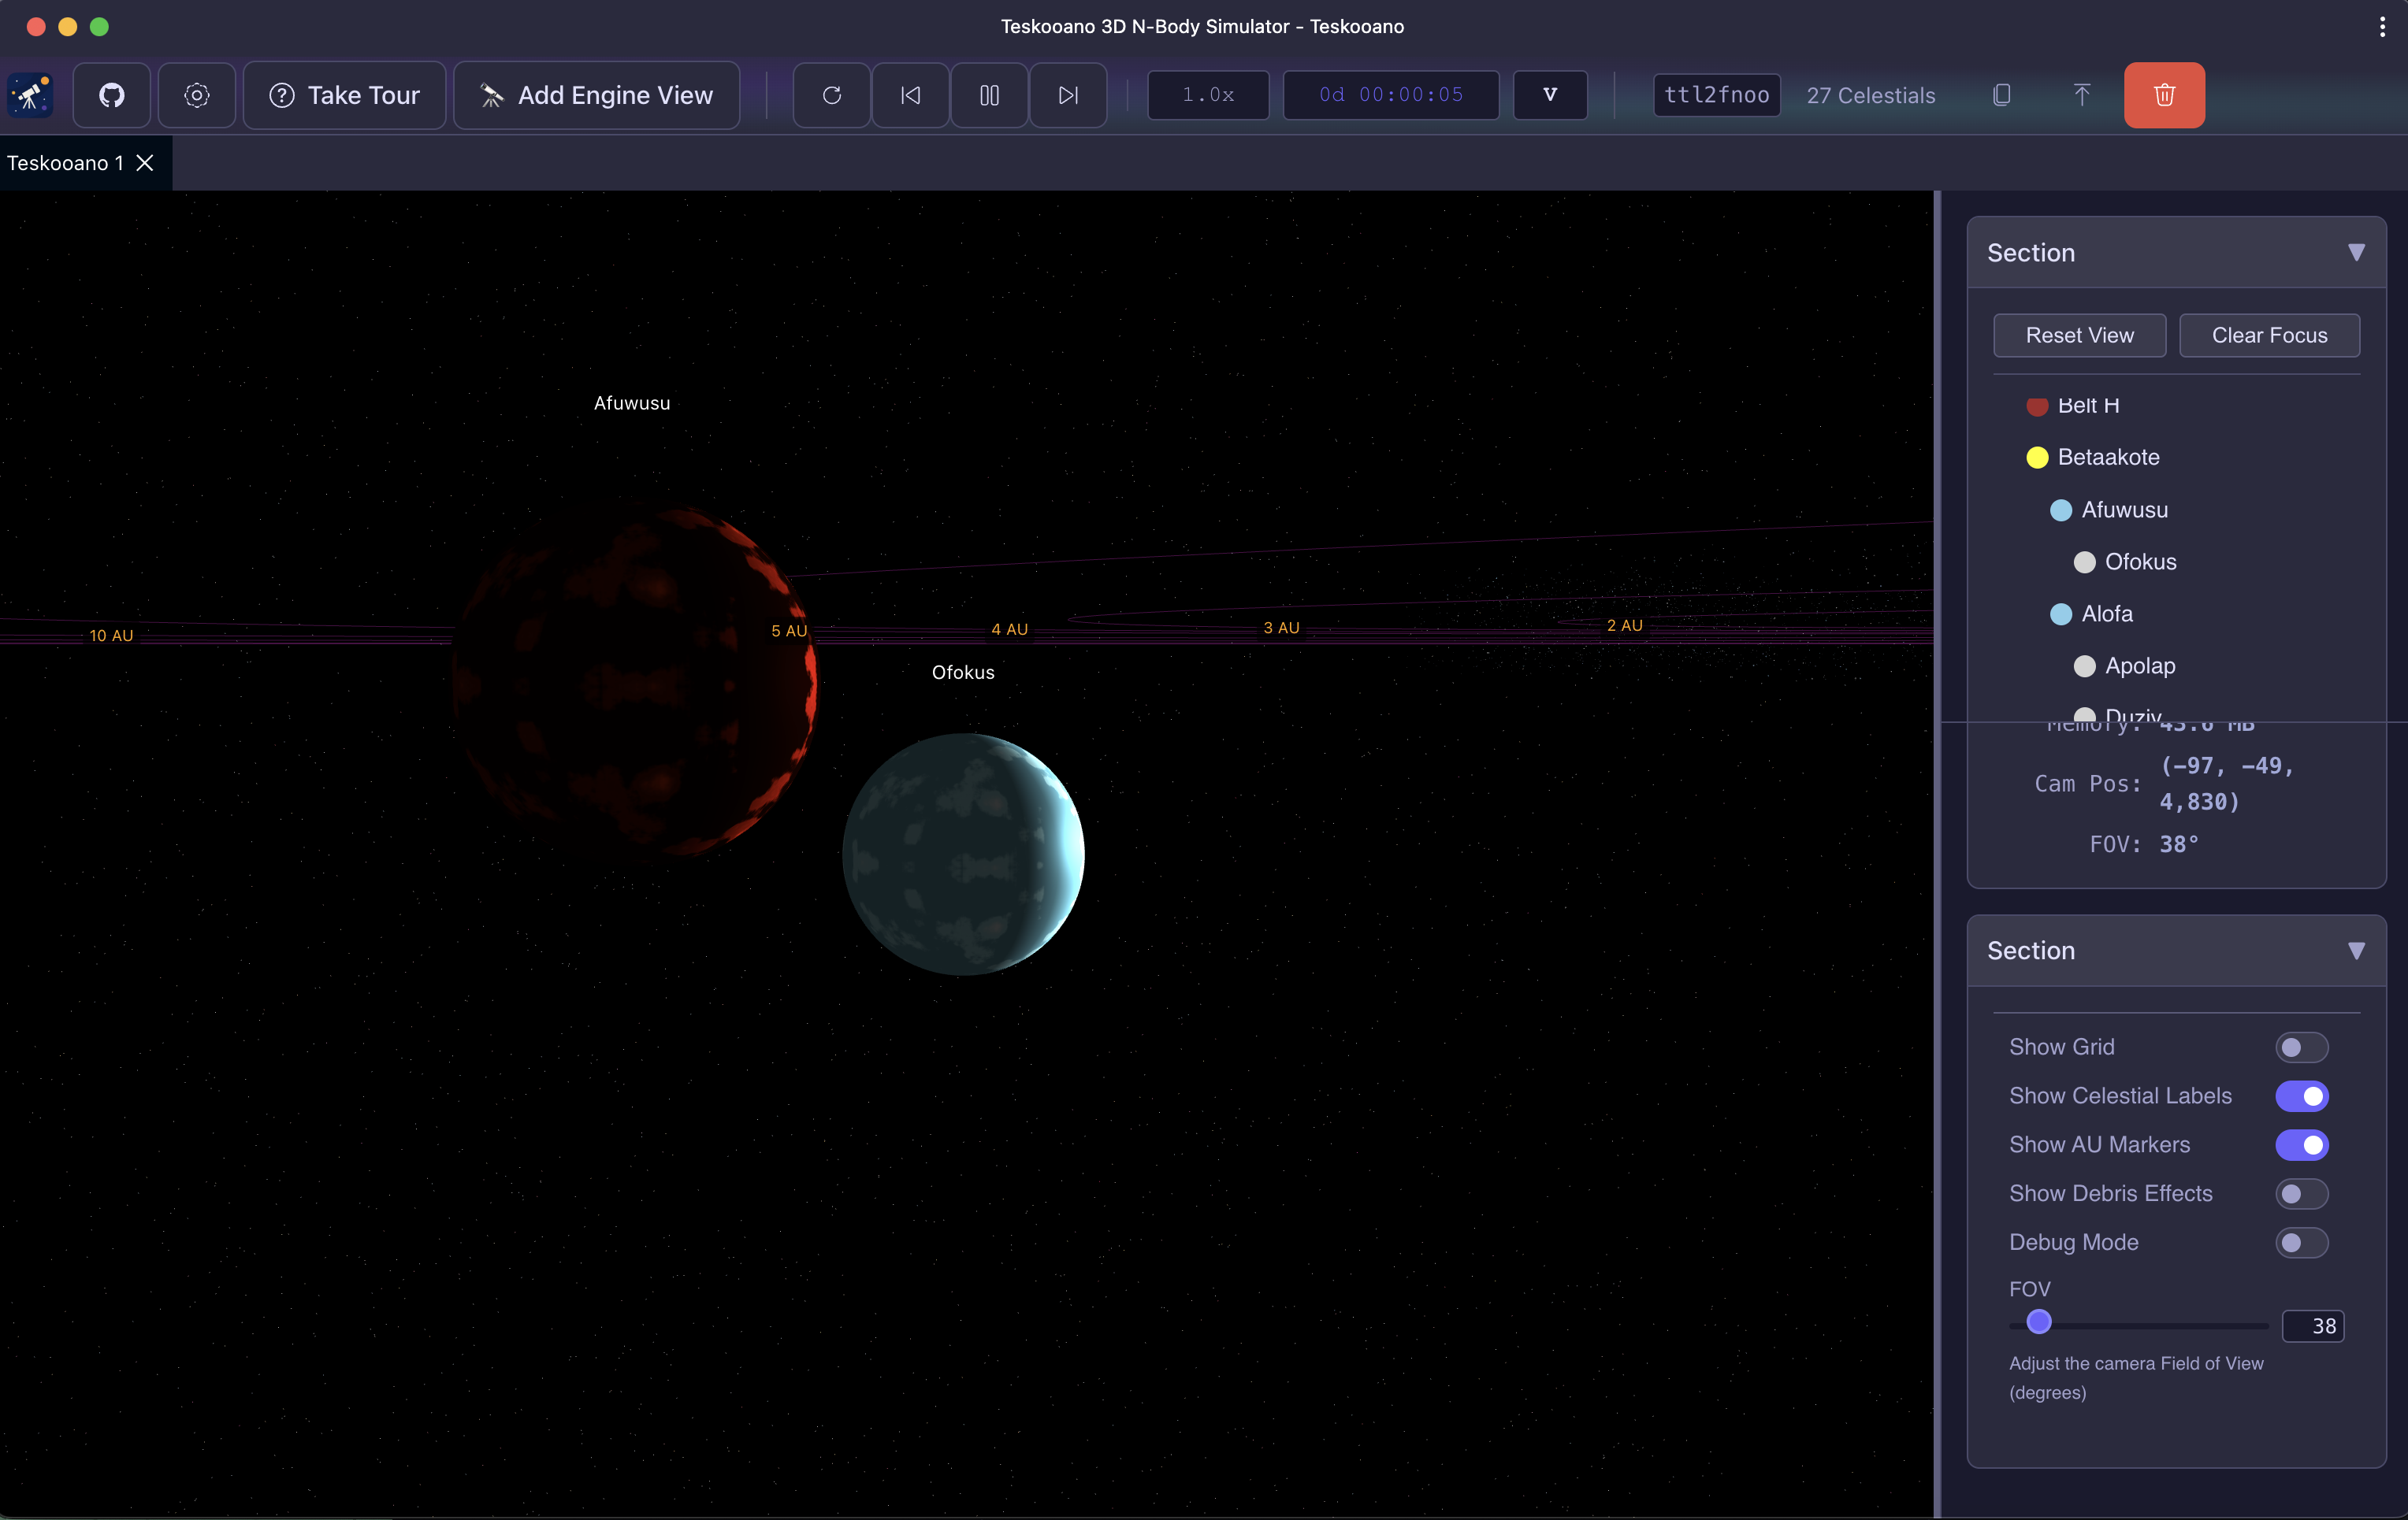Click the upload arrow icon
The height and width of the screenshot is (1520, 2408).
pos(2081,95)
